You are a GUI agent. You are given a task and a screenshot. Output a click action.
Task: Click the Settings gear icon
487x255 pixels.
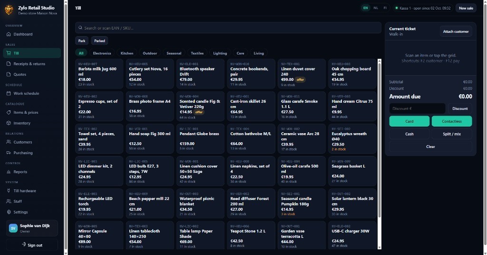click(9, 212)
